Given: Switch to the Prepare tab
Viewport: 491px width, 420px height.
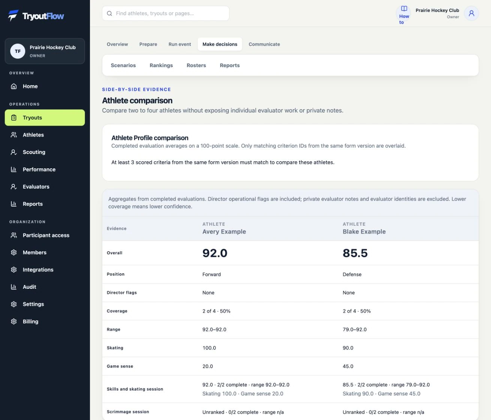Looking at the screenshot, I should pyautogui.click(x=148, y=44).
